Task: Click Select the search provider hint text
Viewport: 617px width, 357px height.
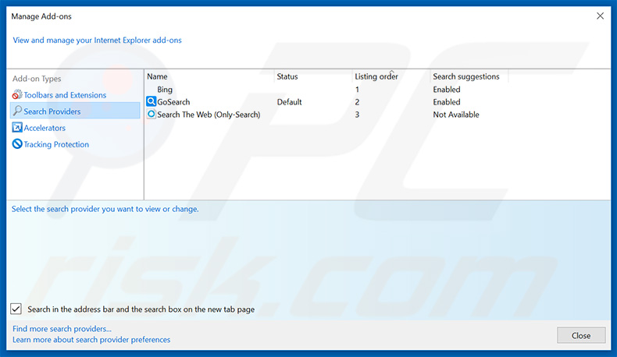Action: coord(105,209)
